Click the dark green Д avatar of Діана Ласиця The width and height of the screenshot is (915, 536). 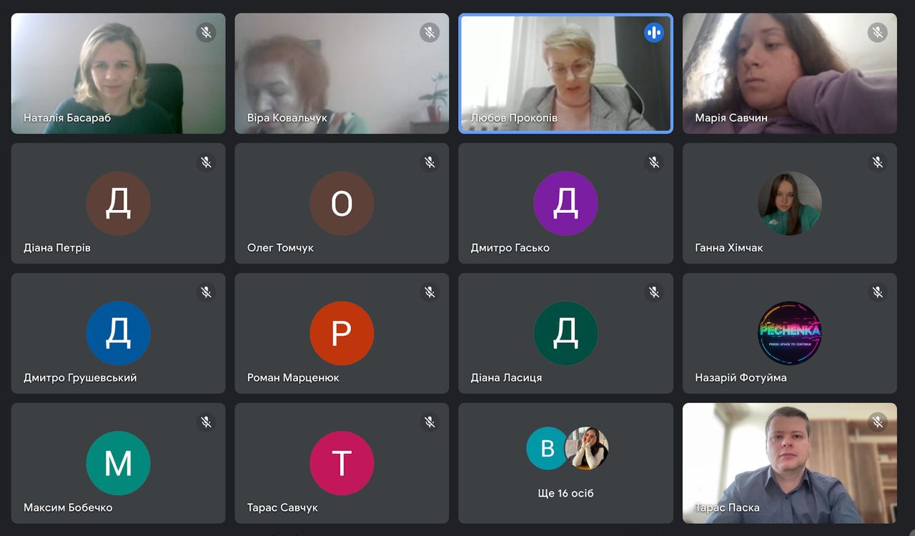click(x=565, y=333)
